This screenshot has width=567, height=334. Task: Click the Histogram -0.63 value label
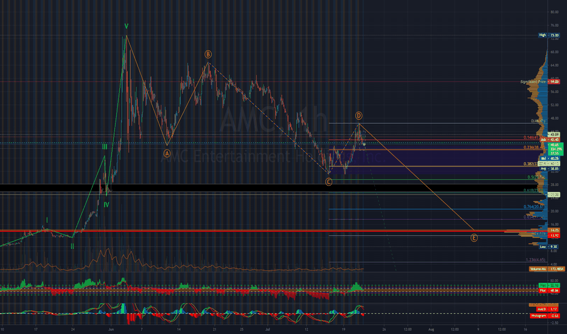(x=544, y=316)
